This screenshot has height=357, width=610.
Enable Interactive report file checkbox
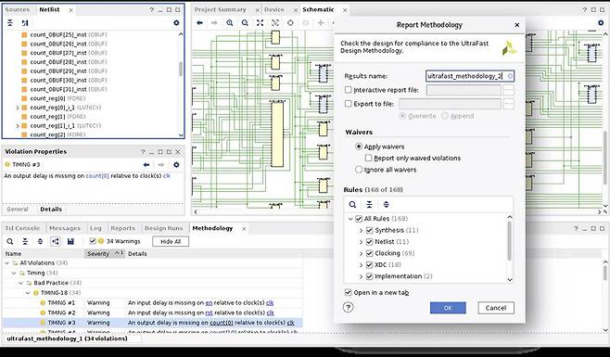click(x=349, y=90)
